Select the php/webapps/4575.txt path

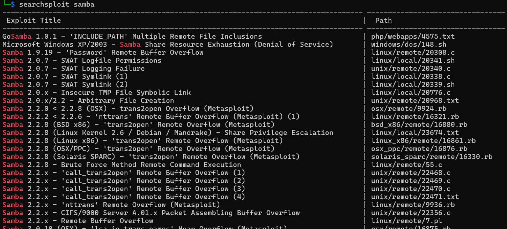[413, 37]
